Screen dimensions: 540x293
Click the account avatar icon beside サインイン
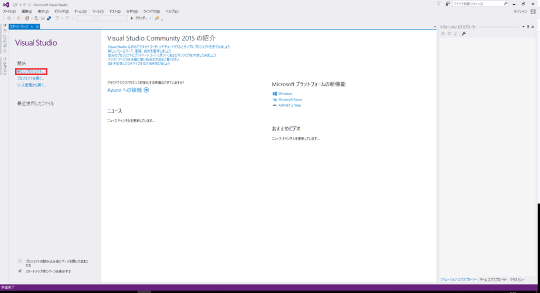point(533,12)
